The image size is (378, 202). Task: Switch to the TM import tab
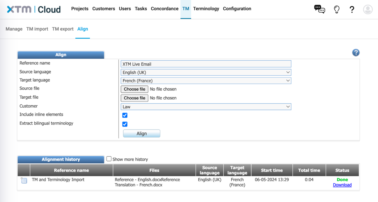37,29
